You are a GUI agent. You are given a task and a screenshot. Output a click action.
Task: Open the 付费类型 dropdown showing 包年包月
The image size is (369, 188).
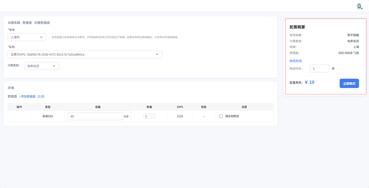(x=41, y=66)
